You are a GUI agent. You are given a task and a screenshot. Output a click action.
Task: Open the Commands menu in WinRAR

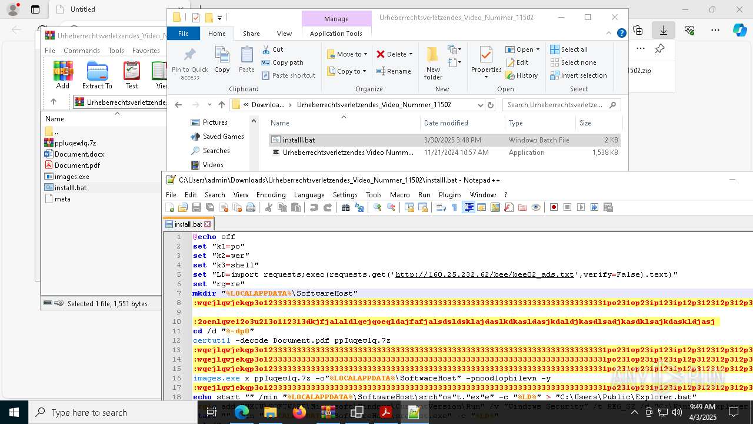(x=82, y=51)
